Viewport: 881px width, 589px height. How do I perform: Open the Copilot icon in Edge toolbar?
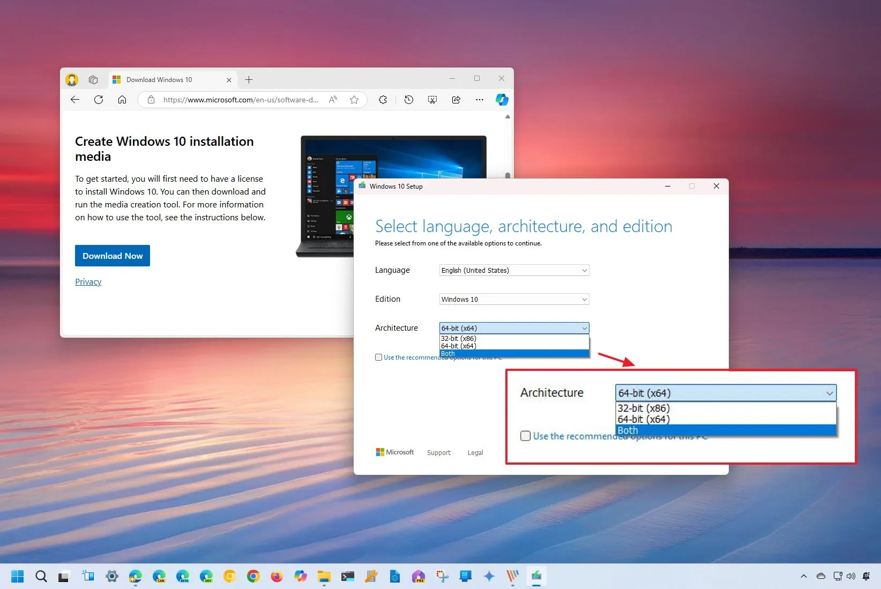coord(502,100)
